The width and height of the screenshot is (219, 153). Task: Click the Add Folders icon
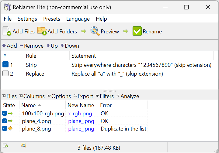pos(42,31)
